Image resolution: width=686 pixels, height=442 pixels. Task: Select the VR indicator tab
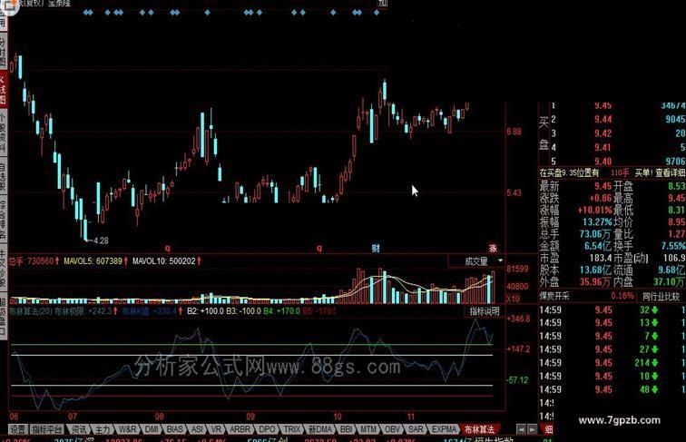pyautogui.click(x=216, y=429)
